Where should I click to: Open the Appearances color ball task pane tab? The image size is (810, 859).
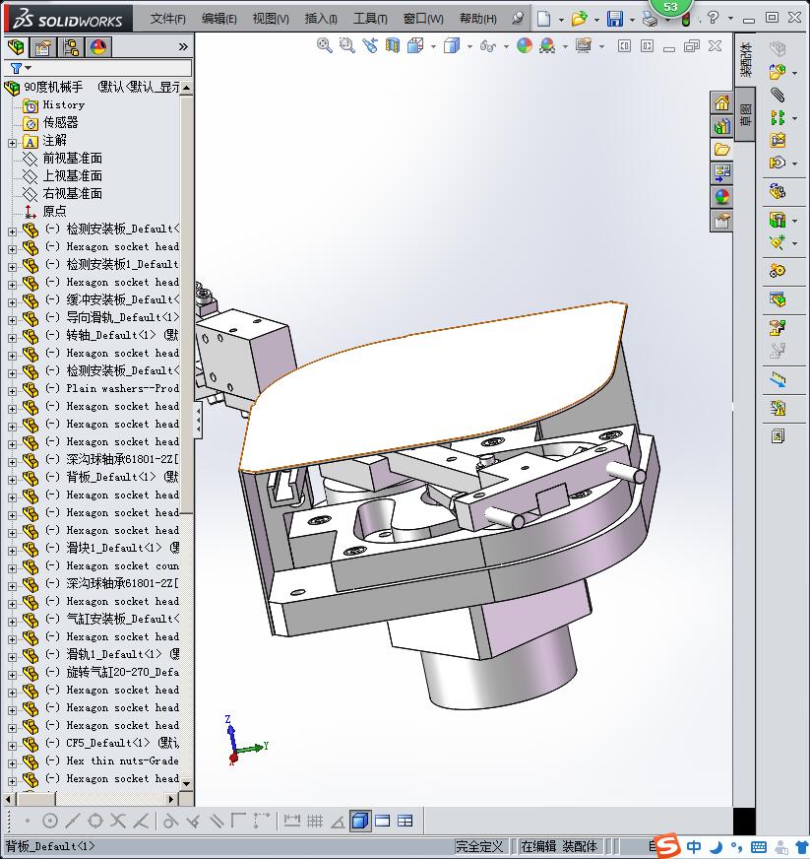[721, 197]
